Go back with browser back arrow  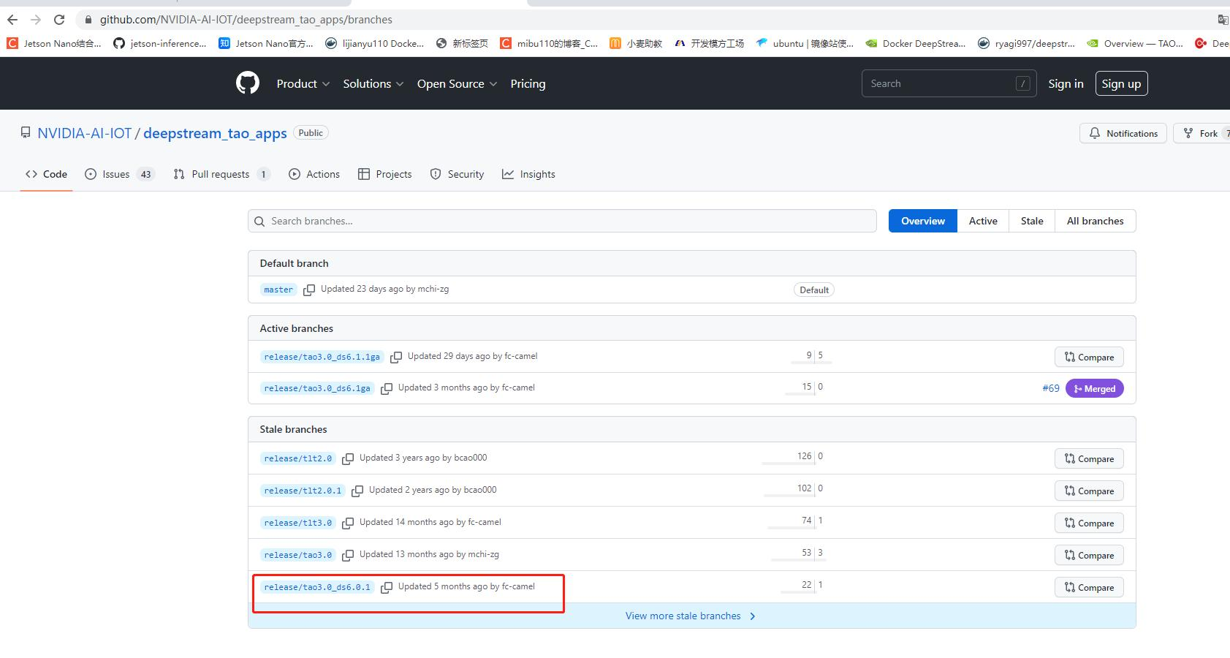12,20
